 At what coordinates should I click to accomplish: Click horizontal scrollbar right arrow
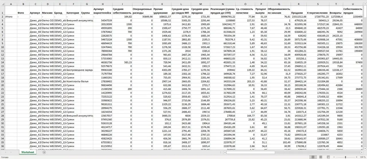click(361, 152)
